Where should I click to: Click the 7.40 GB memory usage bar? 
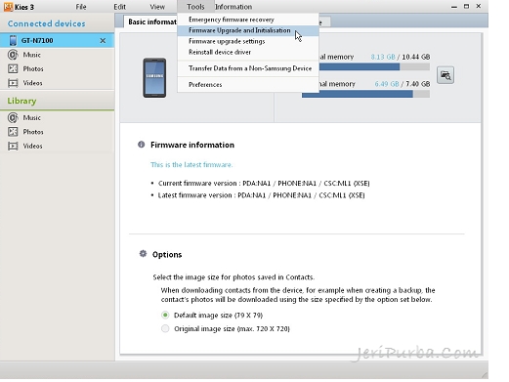coord(365,94)
